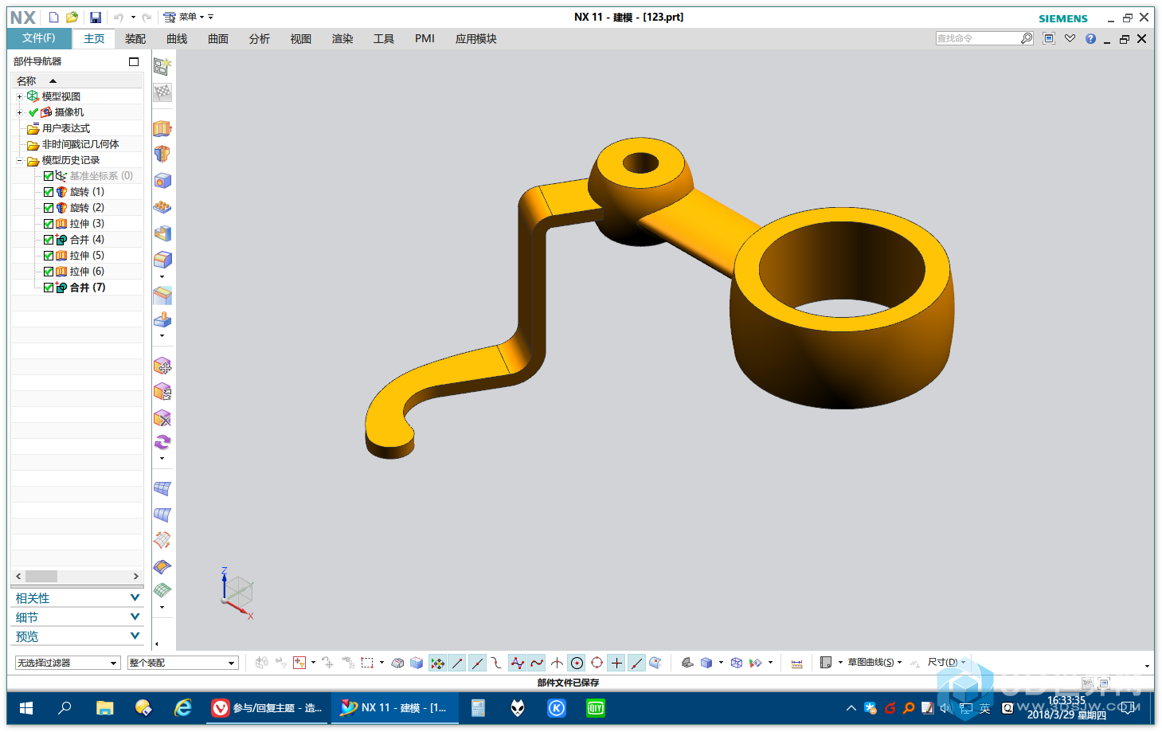Click the green mesh surface icon
This screenshot has width=1162, height=732.
162,590
